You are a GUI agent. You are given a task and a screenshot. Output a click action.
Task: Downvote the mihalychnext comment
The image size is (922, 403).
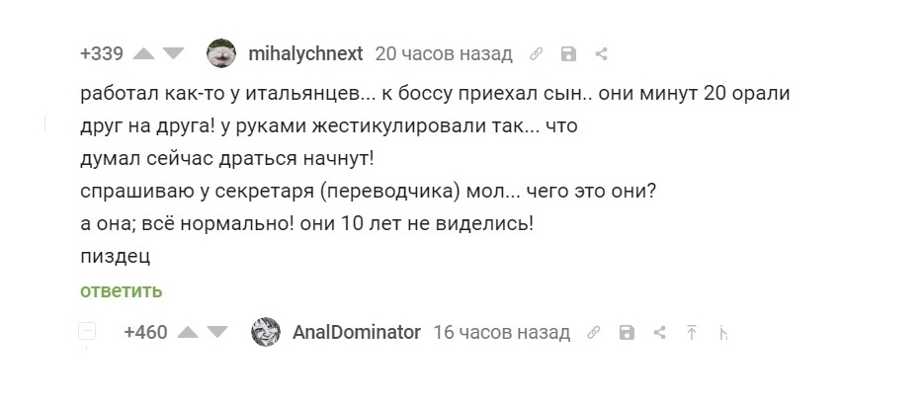[x=173, y=53]
